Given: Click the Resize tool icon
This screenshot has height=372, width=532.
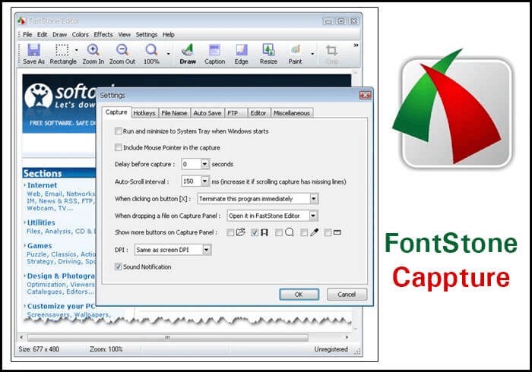Looking at the screenshot, I should 268,50.
